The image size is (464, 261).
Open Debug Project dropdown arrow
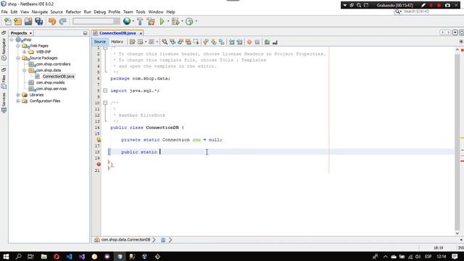tap(182, 21)
